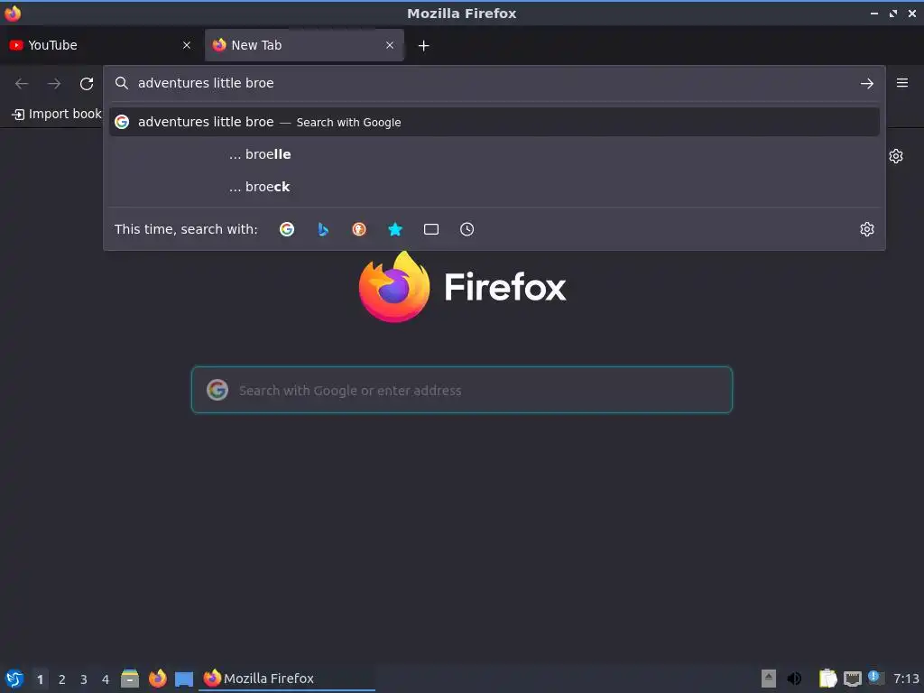The width and height of the screenshot is (924, 693).
Task: Pick the 'broelle' search suggestion
Action: tap(494, 154)
